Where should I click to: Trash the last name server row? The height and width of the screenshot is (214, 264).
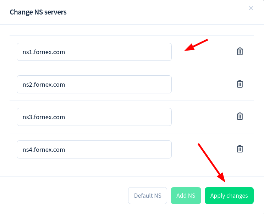click(240, 149)
